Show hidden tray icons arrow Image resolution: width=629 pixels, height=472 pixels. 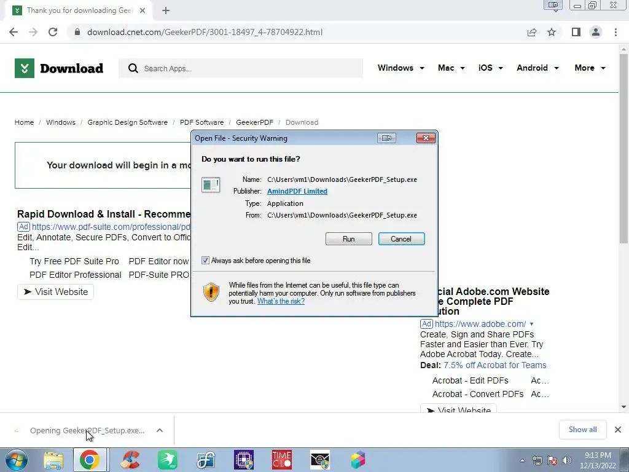point(522,460)
